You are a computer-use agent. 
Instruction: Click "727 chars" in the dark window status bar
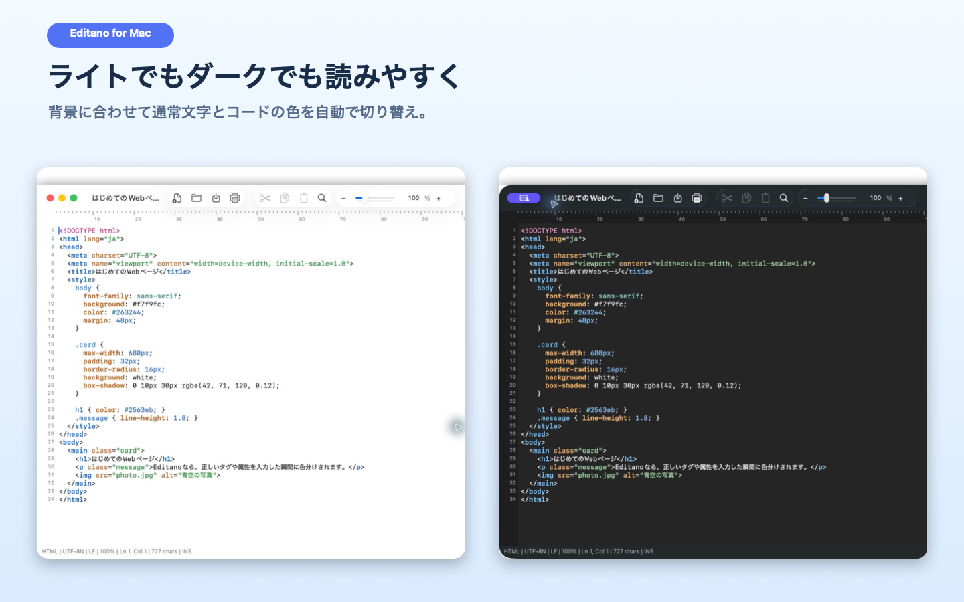(627, 552)
